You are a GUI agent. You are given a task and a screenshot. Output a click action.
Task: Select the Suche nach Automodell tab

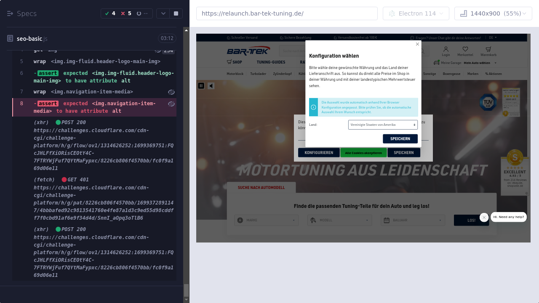coord(261,188)
